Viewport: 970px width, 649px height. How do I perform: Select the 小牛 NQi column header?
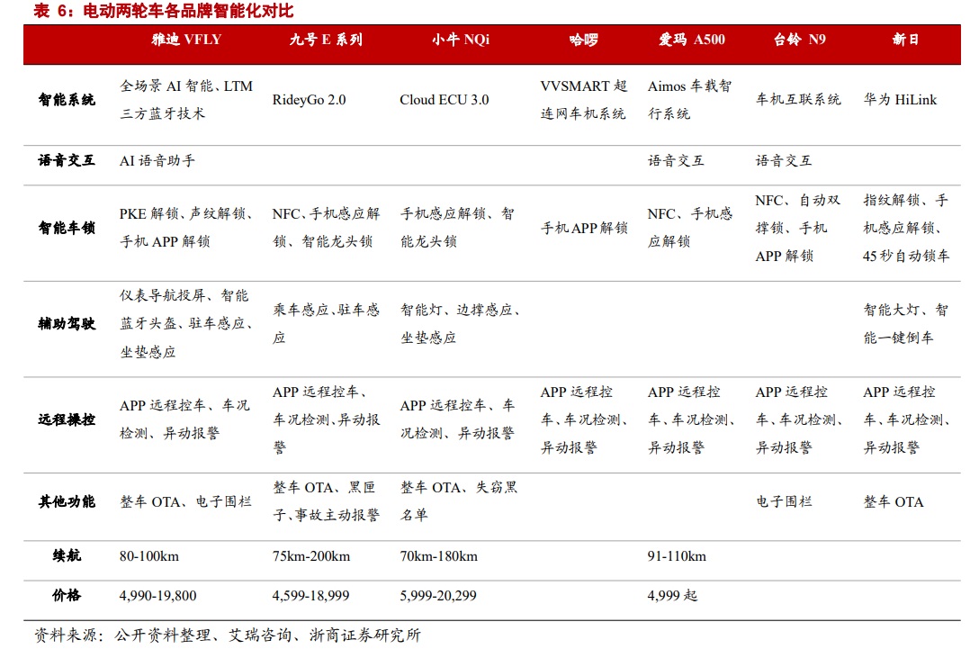click(461, 40)
